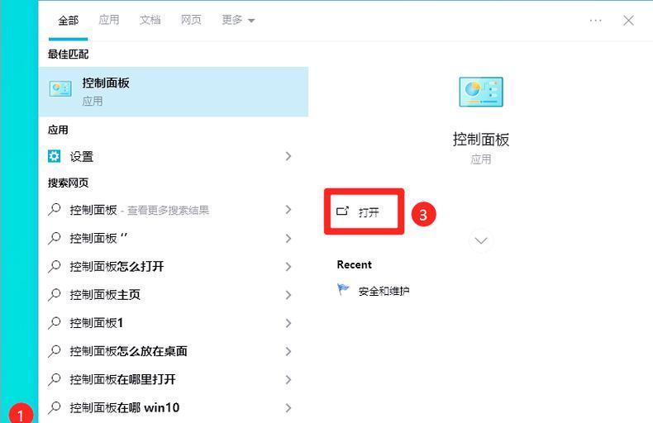Click the 控制面板 title in preview pane
Image resolution: width=653 pixels, height=423 pixels.
pos(481,140)
